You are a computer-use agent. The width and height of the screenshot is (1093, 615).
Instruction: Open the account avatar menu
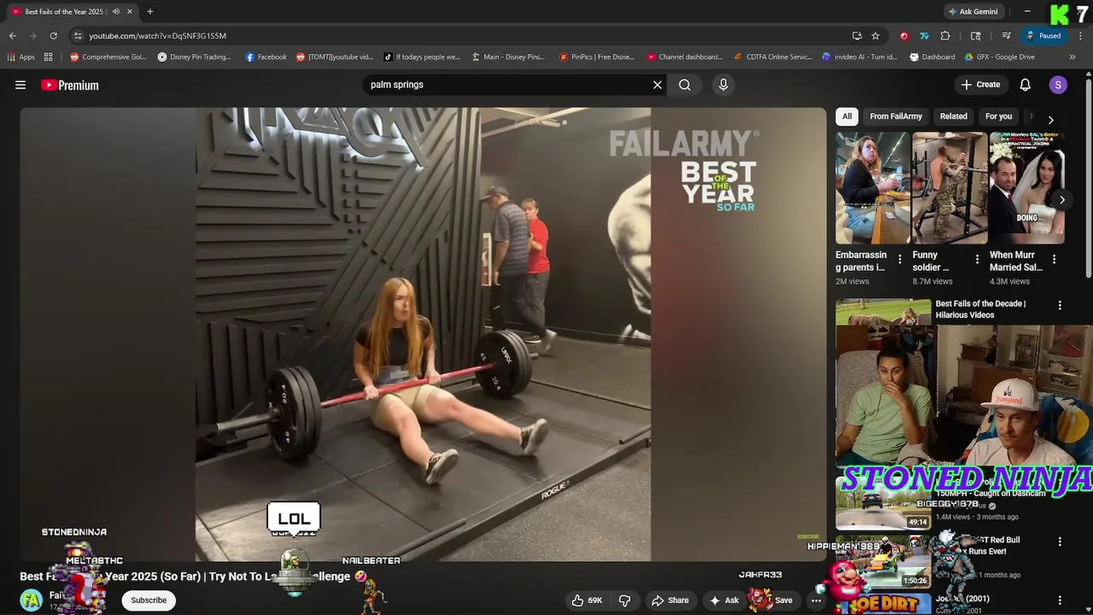tap(1058, 85)
